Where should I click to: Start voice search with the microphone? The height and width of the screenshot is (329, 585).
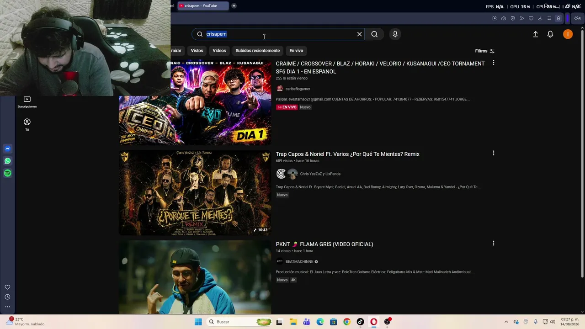[395, 34]
